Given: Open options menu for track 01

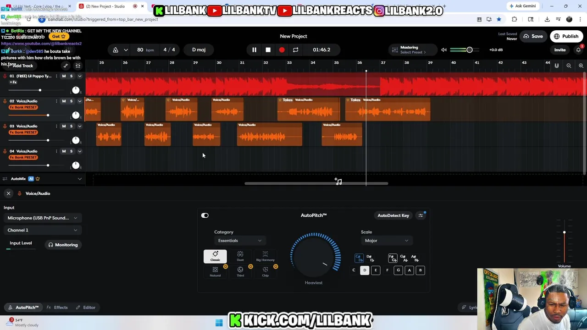Looking at the screenshot, I should tap(56, 76).
